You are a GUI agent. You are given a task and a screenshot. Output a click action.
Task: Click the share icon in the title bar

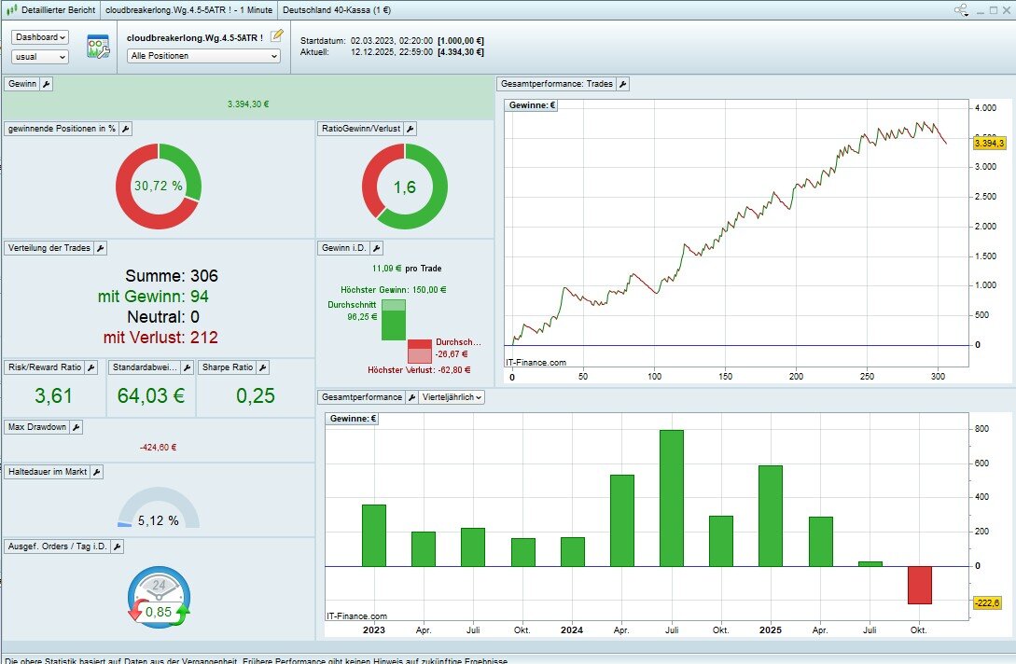[961, 10]
